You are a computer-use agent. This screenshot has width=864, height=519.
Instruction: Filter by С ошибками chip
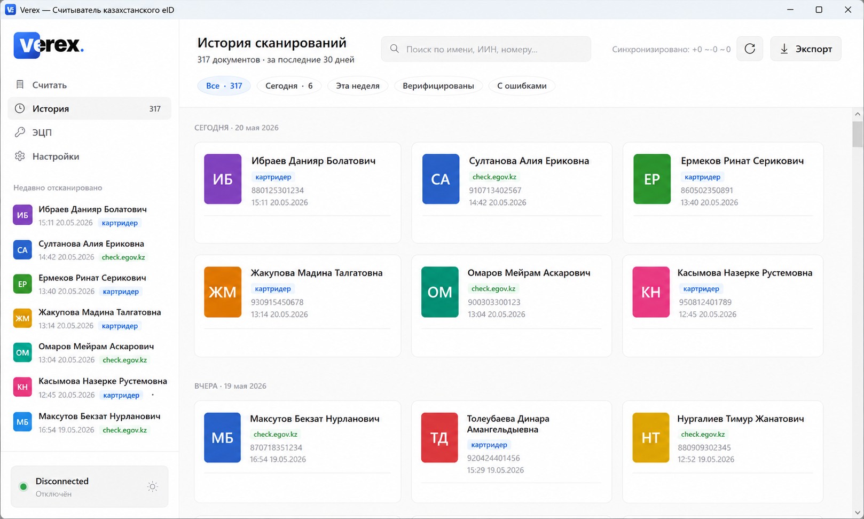click(x=522, y=85)
